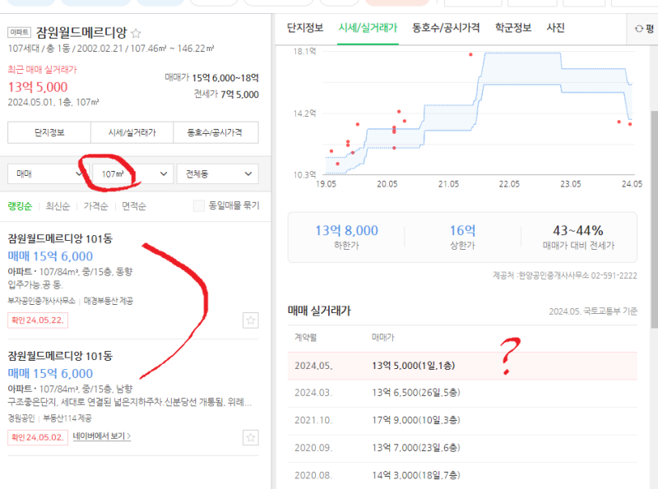
Task: Click the 동호수/공시가격 button under price summary
Action: pyautogui.click(x=215, y=132)
